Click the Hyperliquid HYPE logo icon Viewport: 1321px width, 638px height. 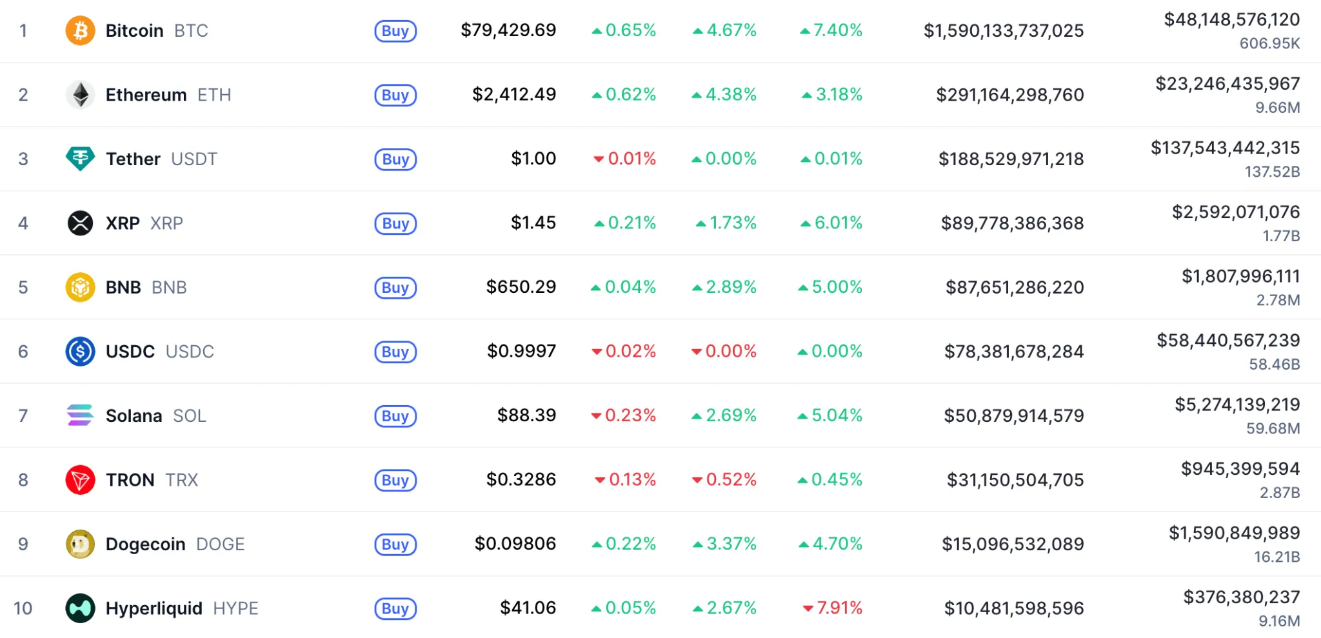coord(80,607)
